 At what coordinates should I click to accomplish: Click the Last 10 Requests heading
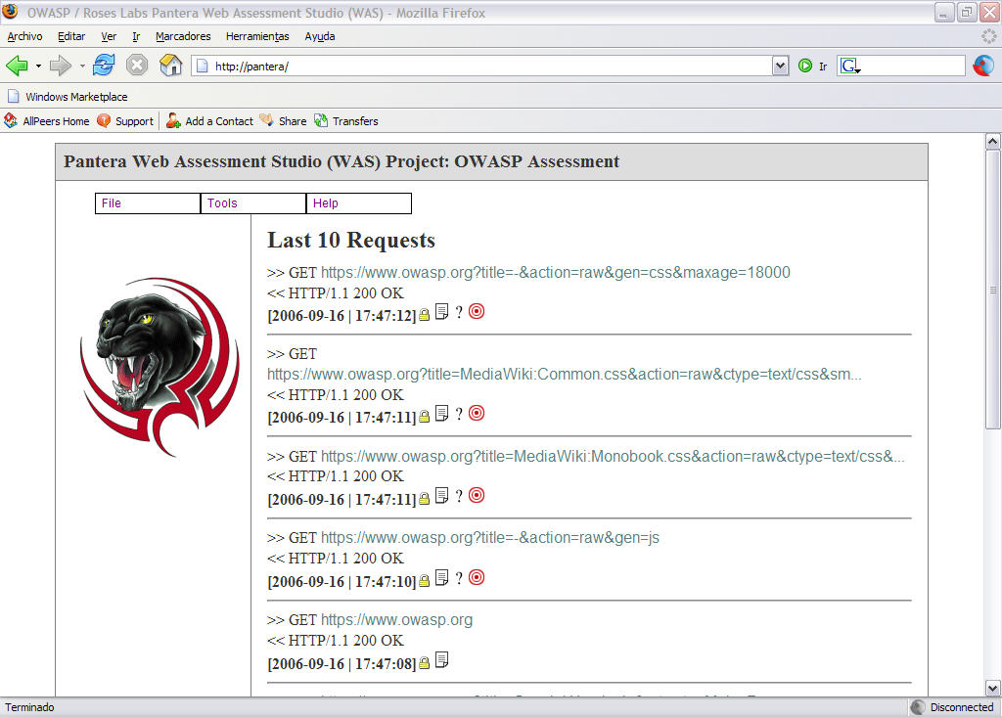[x=351, y=241]
